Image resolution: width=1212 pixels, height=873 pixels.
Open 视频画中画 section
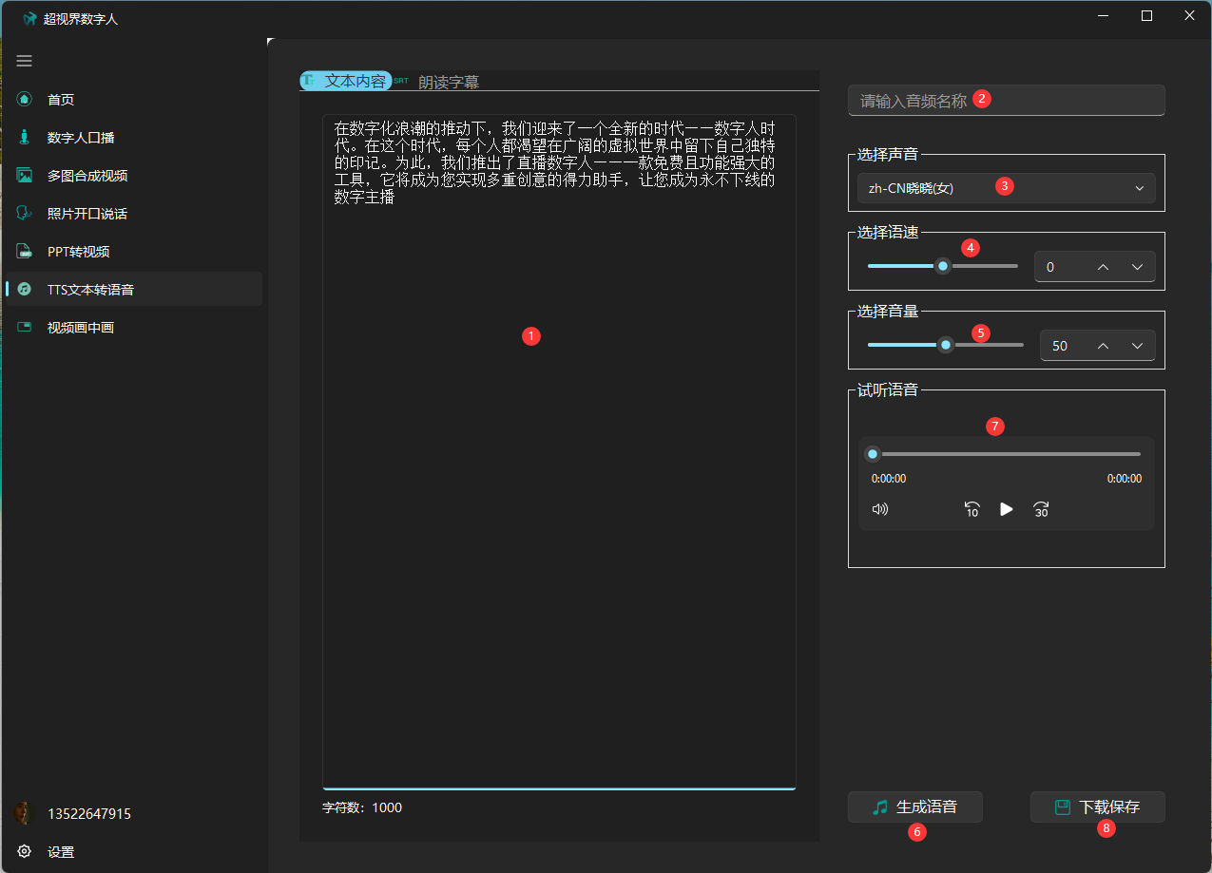(80, 328)
